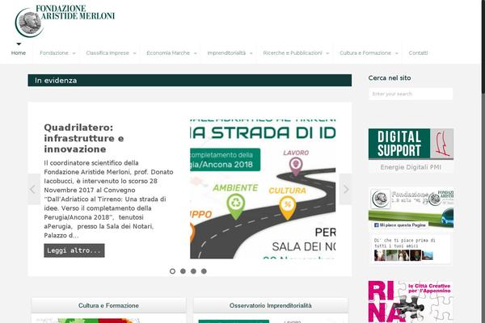Viewport: 485px width, 323px height.
Task: Select the fourth carousel dot
Action: (x=204, y=271)
